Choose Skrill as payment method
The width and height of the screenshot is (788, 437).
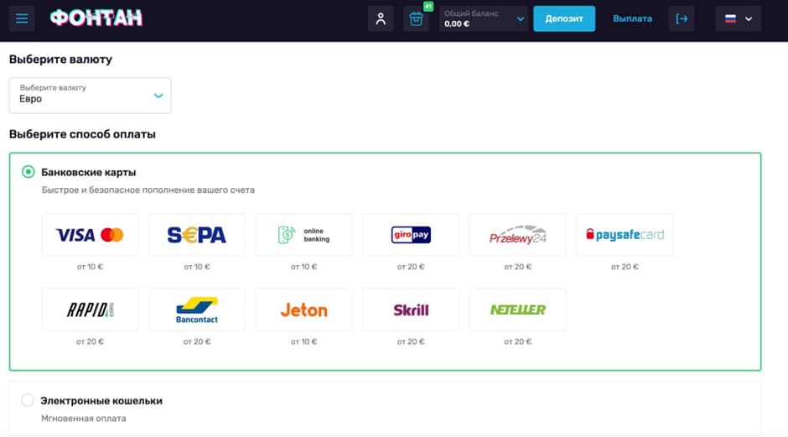point(411,310)
